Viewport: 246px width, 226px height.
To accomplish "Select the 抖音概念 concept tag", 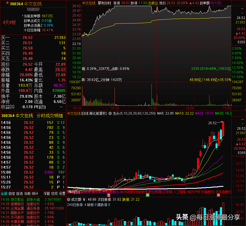I will tap(208, 192).
